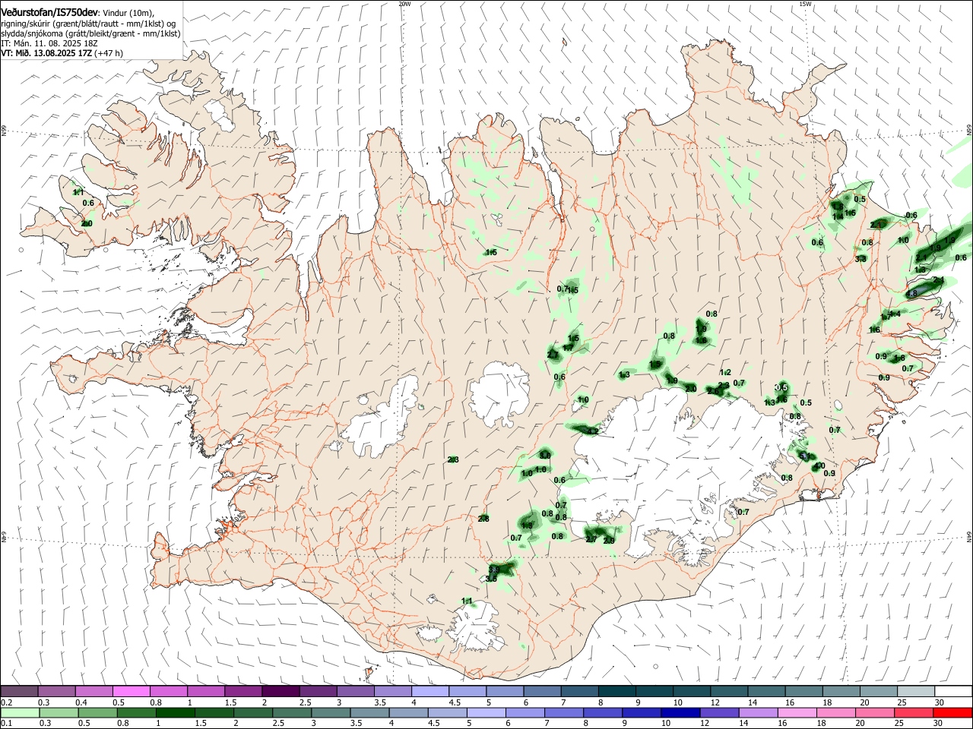Click the bright red 30 mm rain swatch
The width and height of the screenshot is (973, 729).
coord(953,712)
